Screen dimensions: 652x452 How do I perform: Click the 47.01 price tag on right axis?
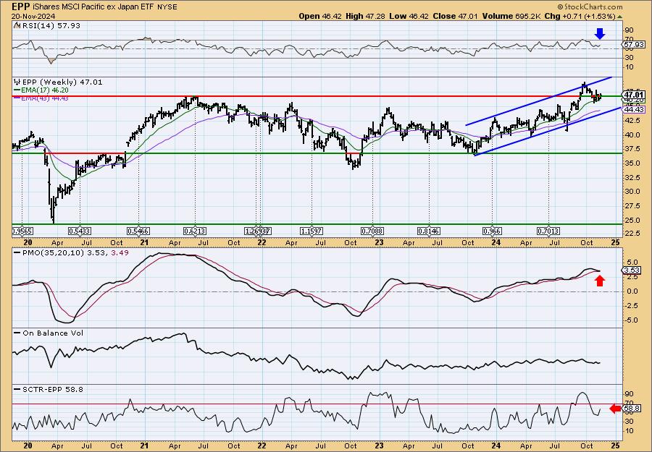click(x=635, y=94)
